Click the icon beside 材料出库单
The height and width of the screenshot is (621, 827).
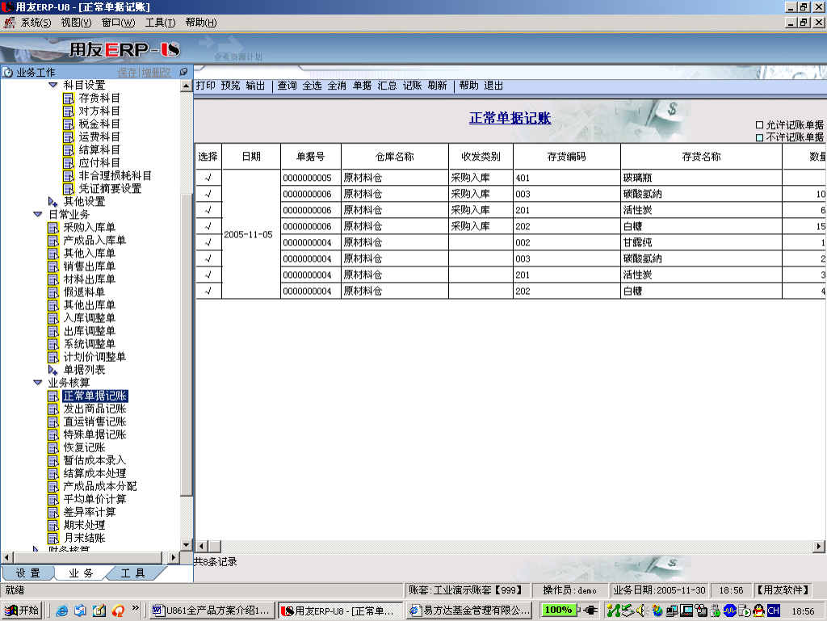point(54,279)
